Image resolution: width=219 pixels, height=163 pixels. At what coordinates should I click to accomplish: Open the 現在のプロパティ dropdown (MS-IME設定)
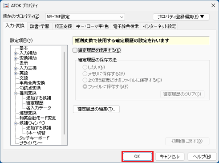click(85, 17)
